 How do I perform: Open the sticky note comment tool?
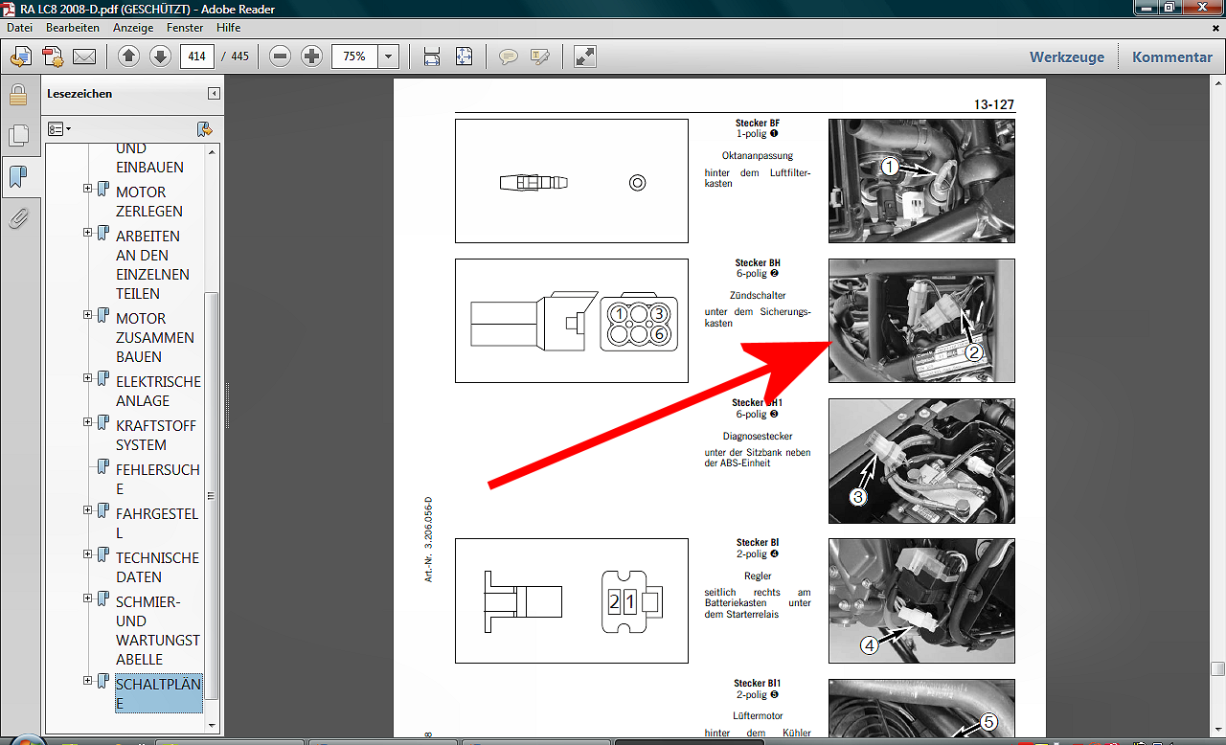pos(509,56)
